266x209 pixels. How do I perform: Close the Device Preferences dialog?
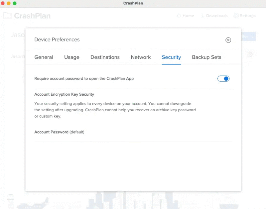pyautogui.click(x=228, y=40)
